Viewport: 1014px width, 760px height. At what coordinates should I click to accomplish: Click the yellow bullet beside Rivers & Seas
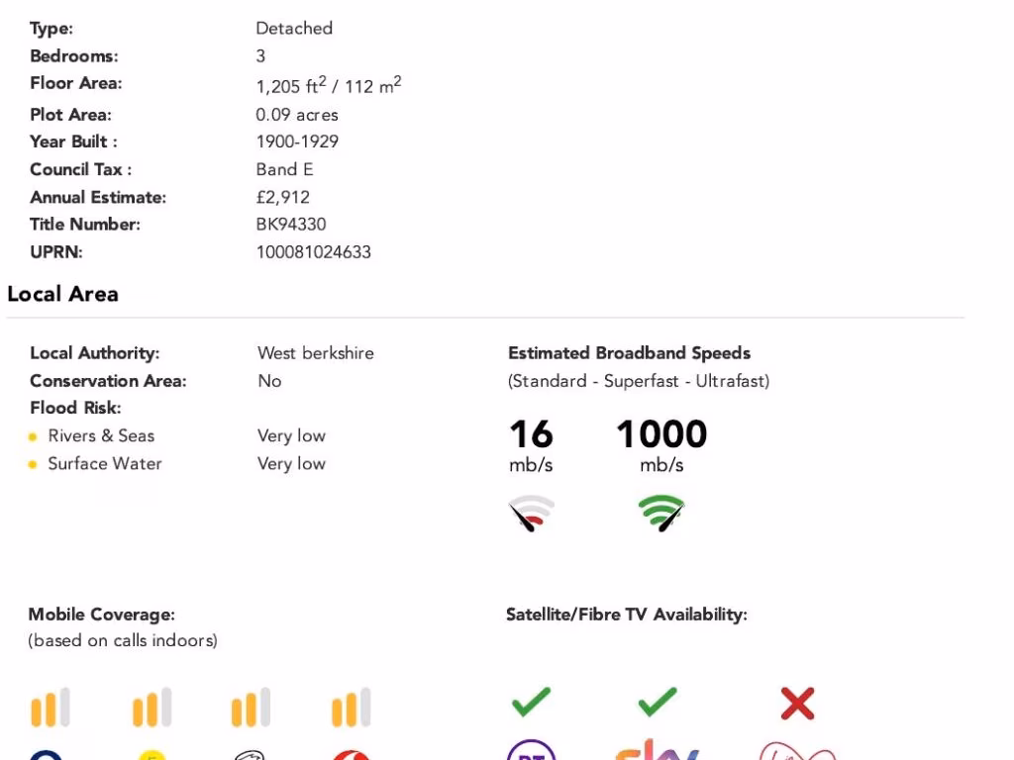33,436
